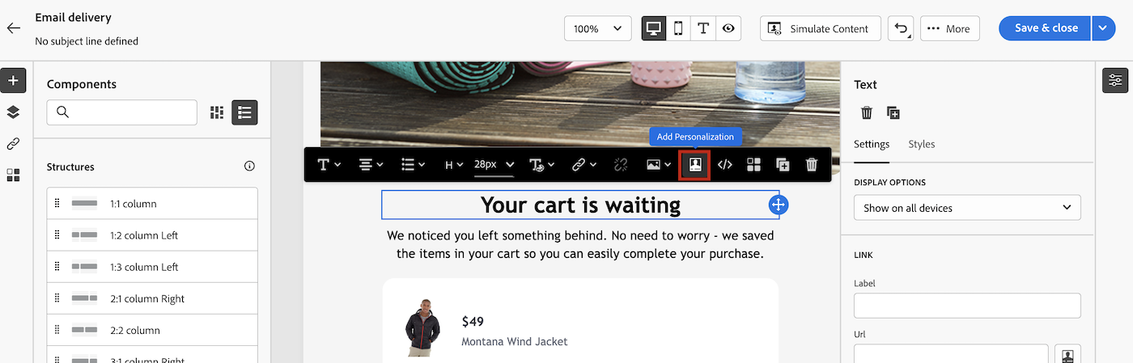Open the Settings tab
The width and height of the screenshot is (1133, 363).
pos(872,144)
